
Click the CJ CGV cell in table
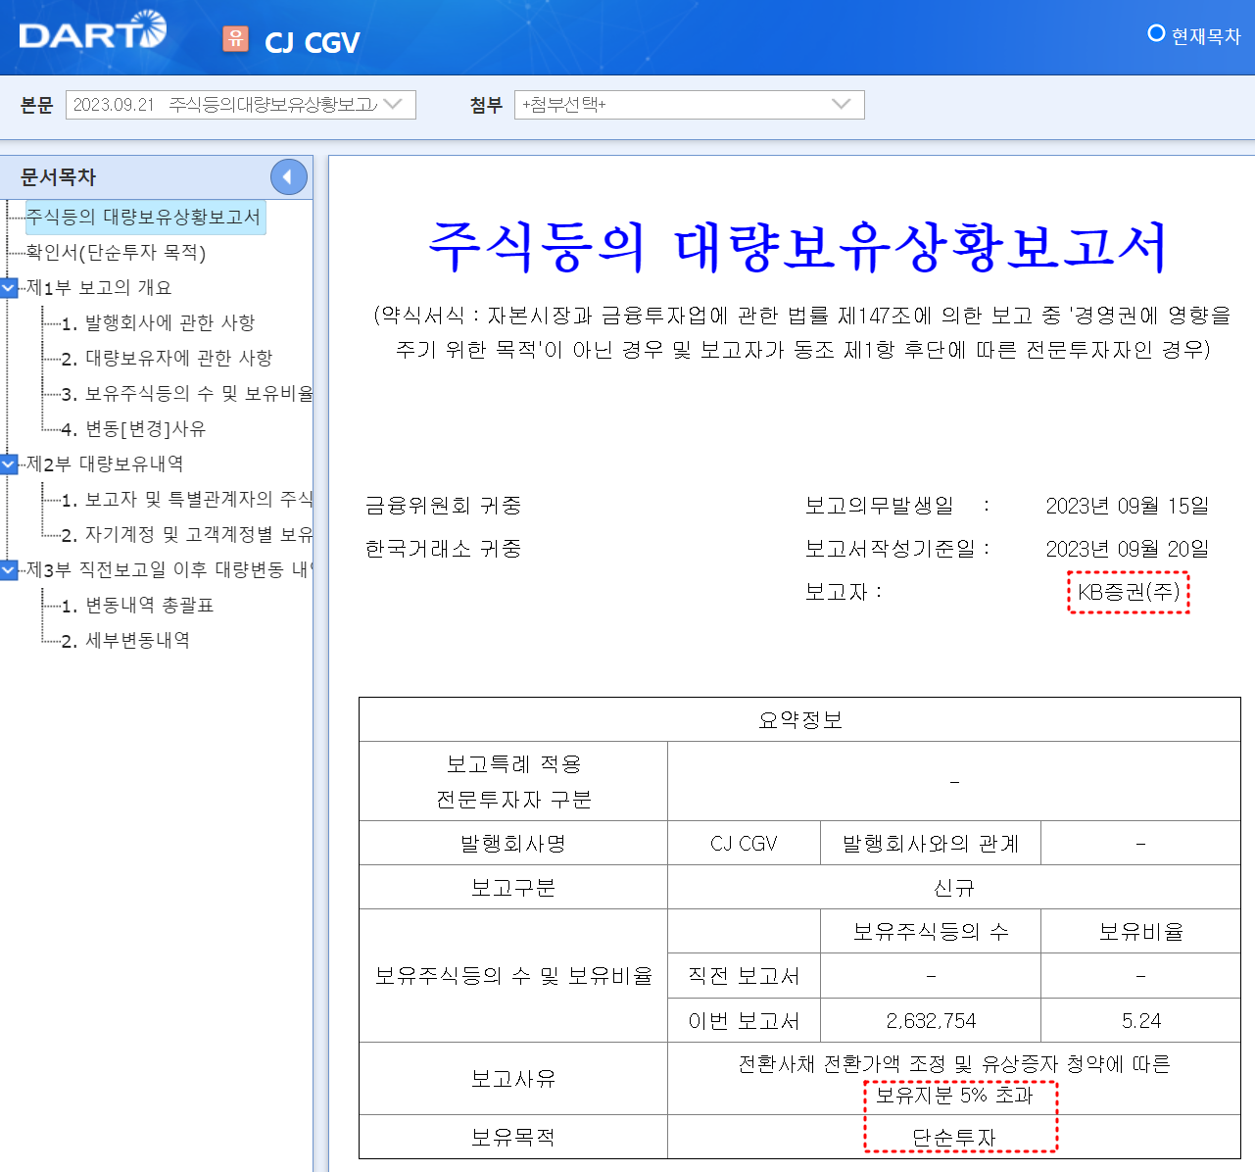(744, 844)
